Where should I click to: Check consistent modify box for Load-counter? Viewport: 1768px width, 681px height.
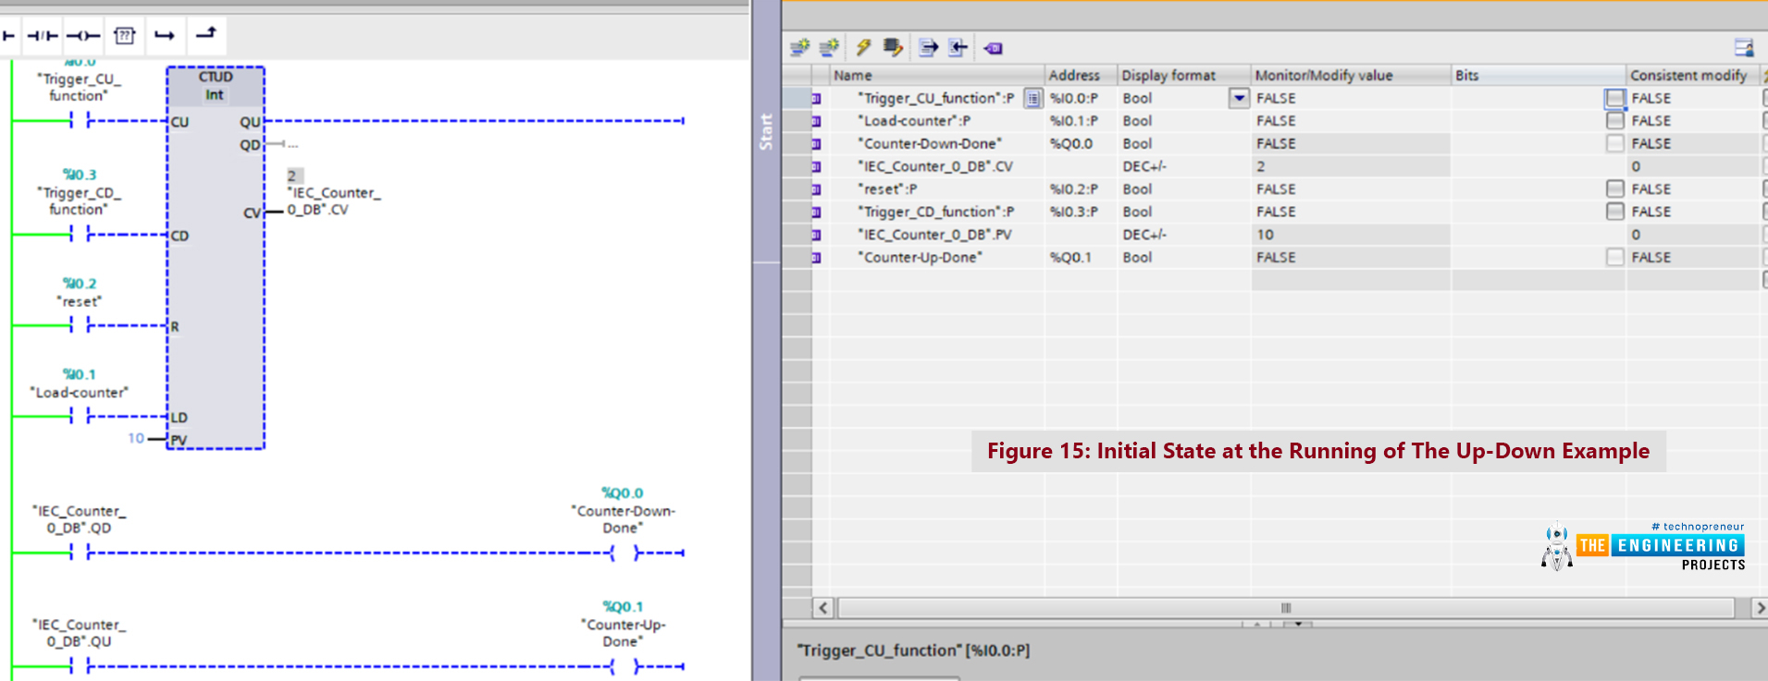[1614, 121]
